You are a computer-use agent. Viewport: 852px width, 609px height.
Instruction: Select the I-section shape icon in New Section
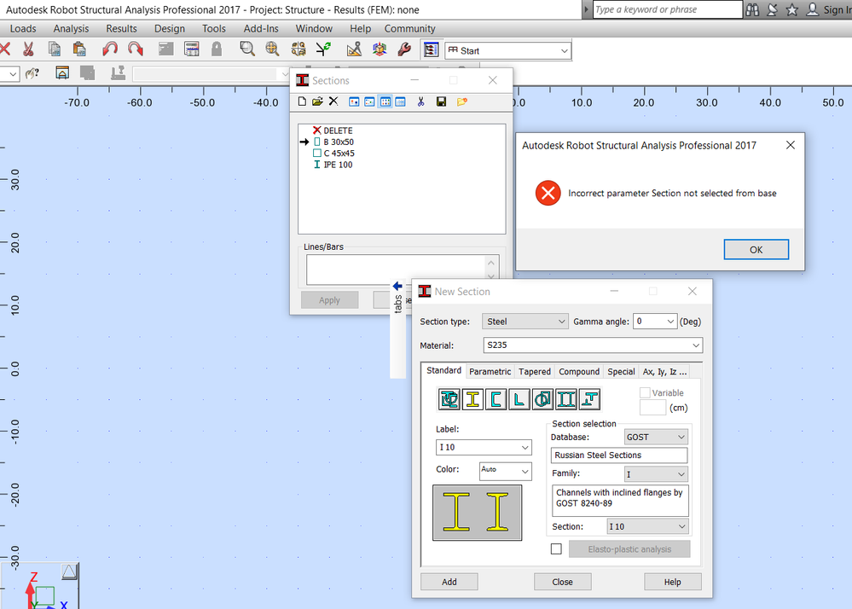472,399
